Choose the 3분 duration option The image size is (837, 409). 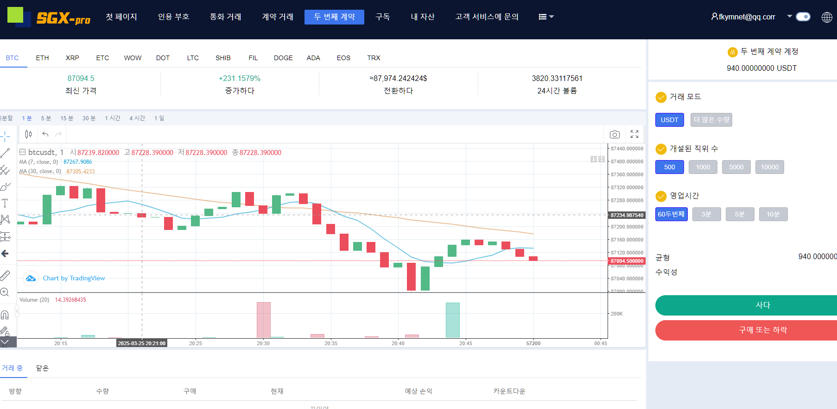tap(706, 214)
